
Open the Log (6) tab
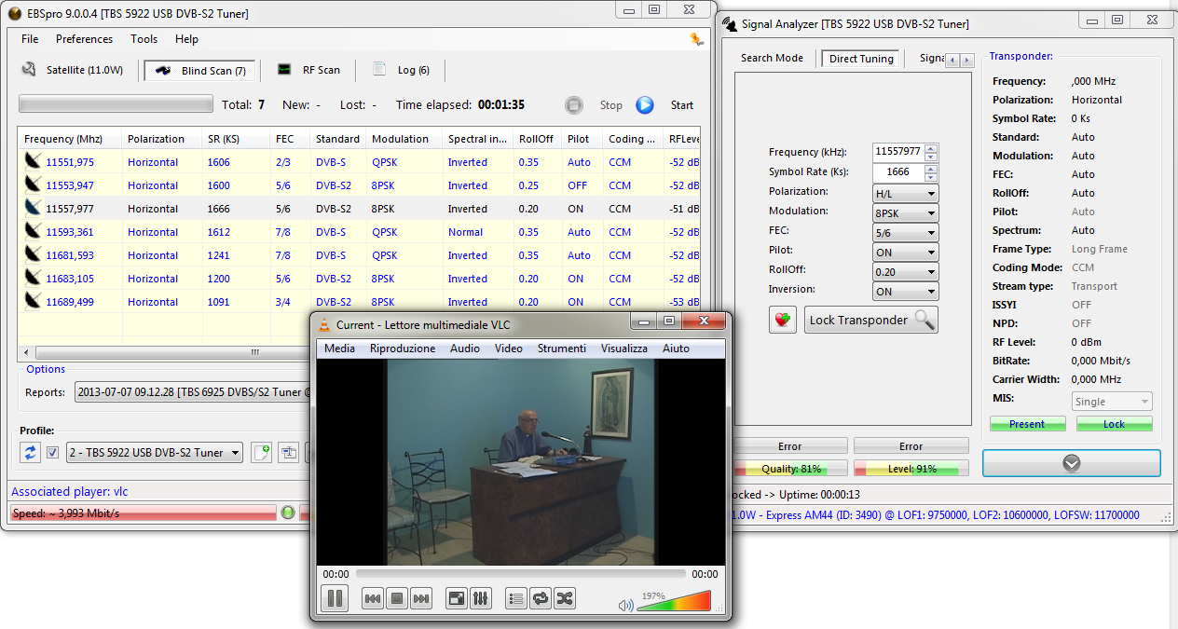pos(402,70)
